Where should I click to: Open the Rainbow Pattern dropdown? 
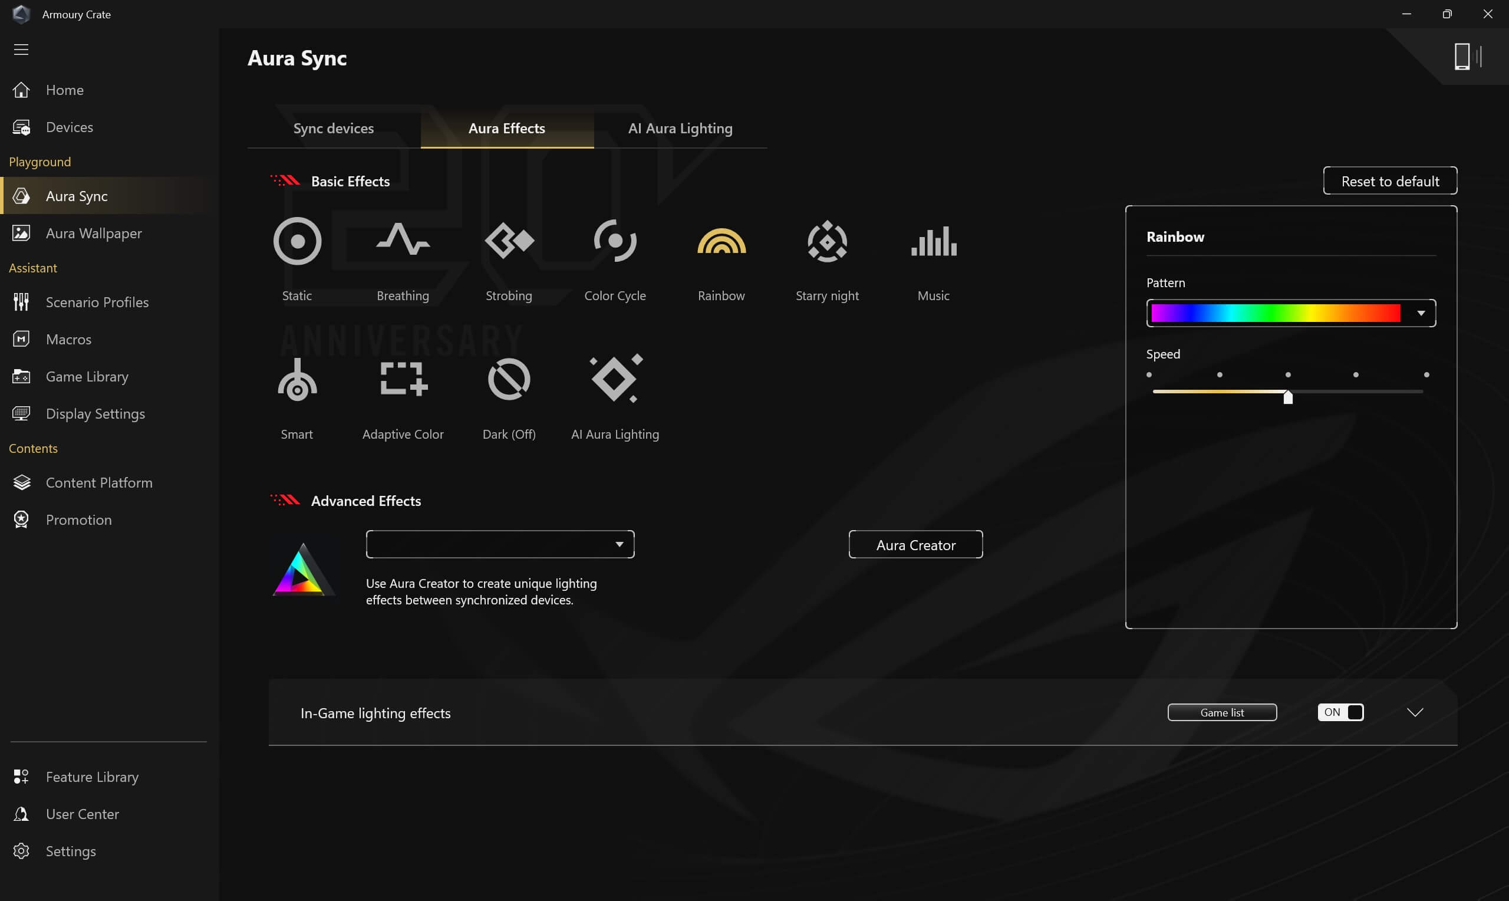1290,313
